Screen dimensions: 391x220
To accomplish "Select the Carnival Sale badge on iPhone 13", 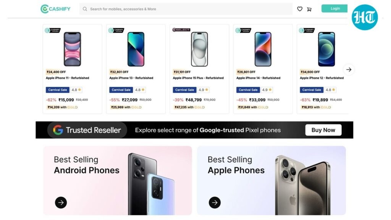I will tap(121, 90).
